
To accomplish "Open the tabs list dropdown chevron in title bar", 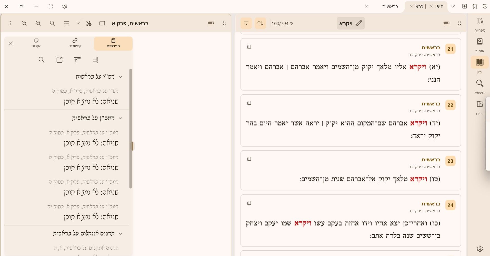I will click(x=453, y=6).
